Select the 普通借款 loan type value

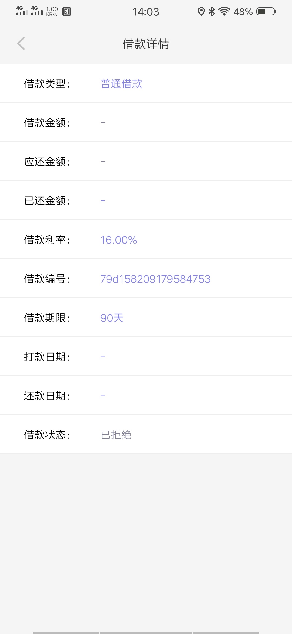[x=121, y=84]
